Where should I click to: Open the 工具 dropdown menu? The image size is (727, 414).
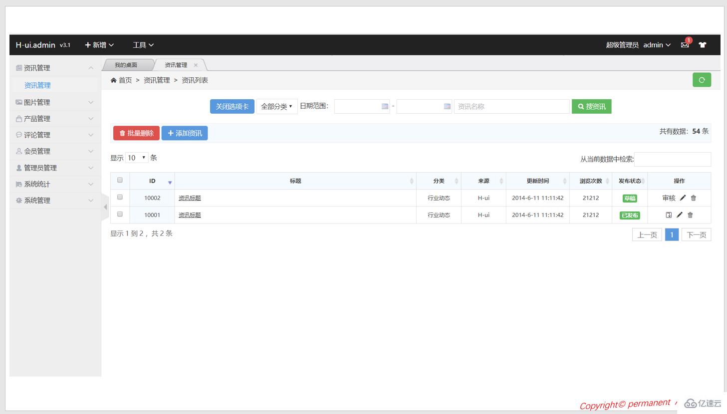click(x=143, y=45)
